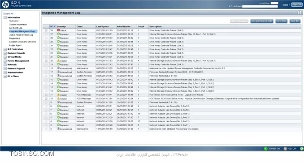The height and width of the screenshot is (163, 304).
Task: Click the Informational icon in row 9
Action: [x=58, y=102]
